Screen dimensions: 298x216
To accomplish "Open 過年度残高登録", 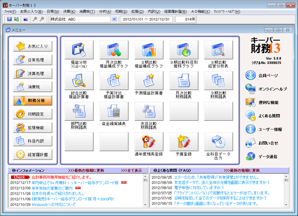I will coord(149,142).
